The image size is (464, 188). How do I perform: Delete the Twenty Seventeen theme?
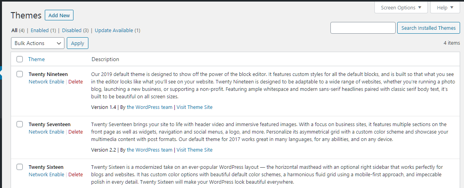[x=75, y=132]
